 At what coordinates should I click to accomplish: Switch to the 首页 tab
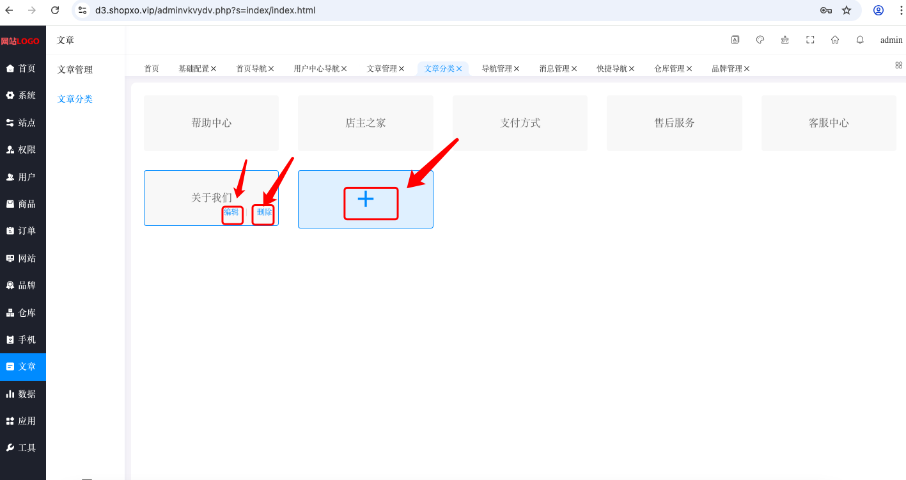(152, 68)
